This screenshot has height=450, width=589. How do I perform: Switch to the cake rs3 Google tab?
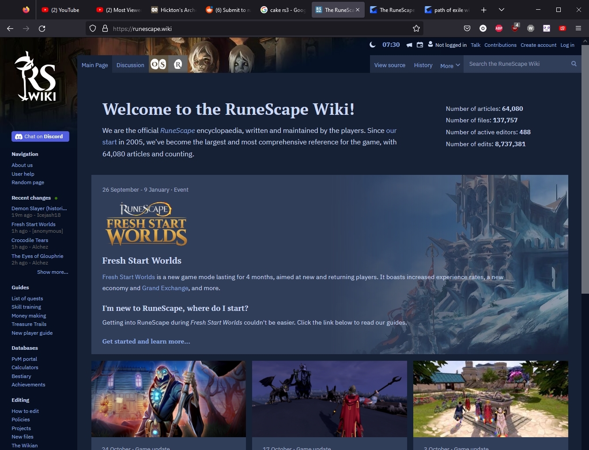(x=283, y=10)
